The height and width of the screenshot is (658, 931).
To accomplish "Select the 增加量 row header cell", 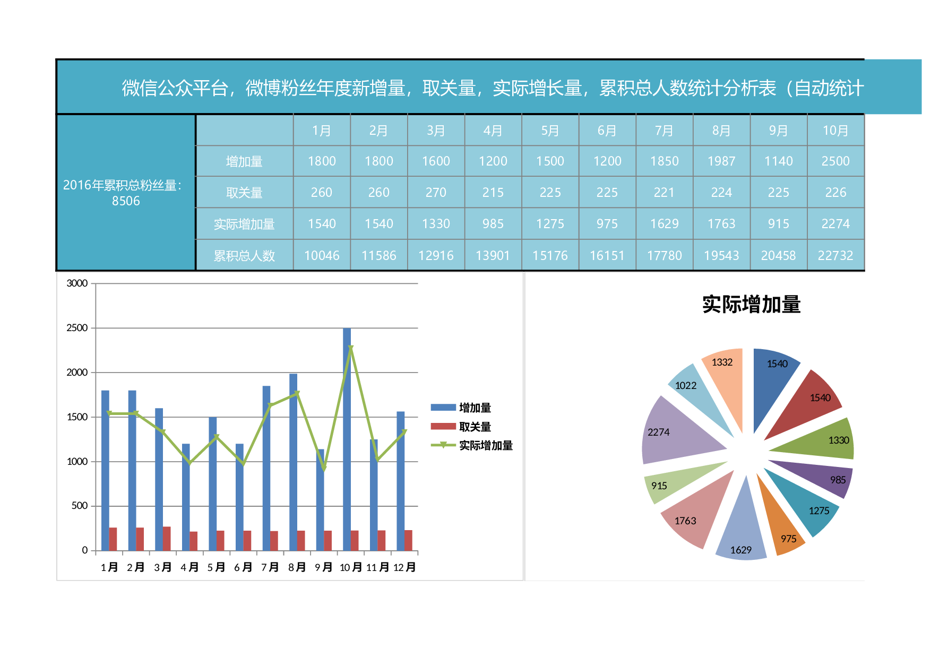I will pos(245,161).
